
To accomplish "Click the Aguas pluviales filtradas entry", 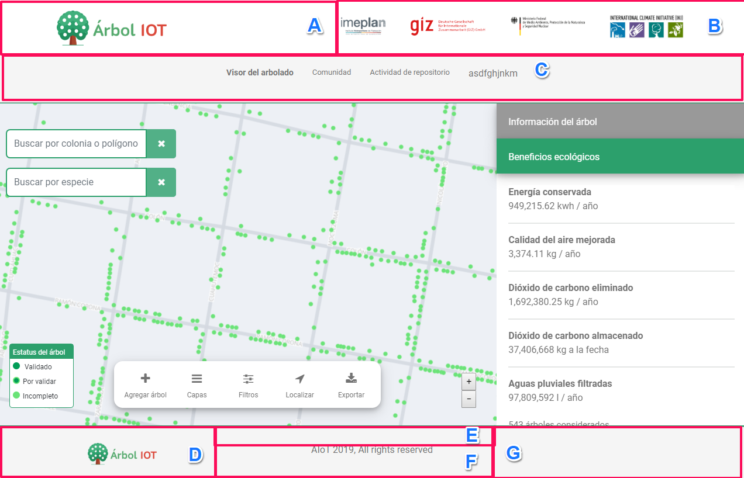I will pyautogui.click(x=621, y=390).
